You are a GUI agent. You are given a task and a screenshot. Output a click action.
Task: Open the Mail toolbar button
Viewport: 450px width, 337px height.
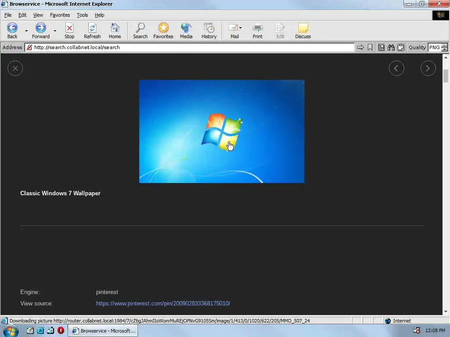click(234, 31)
